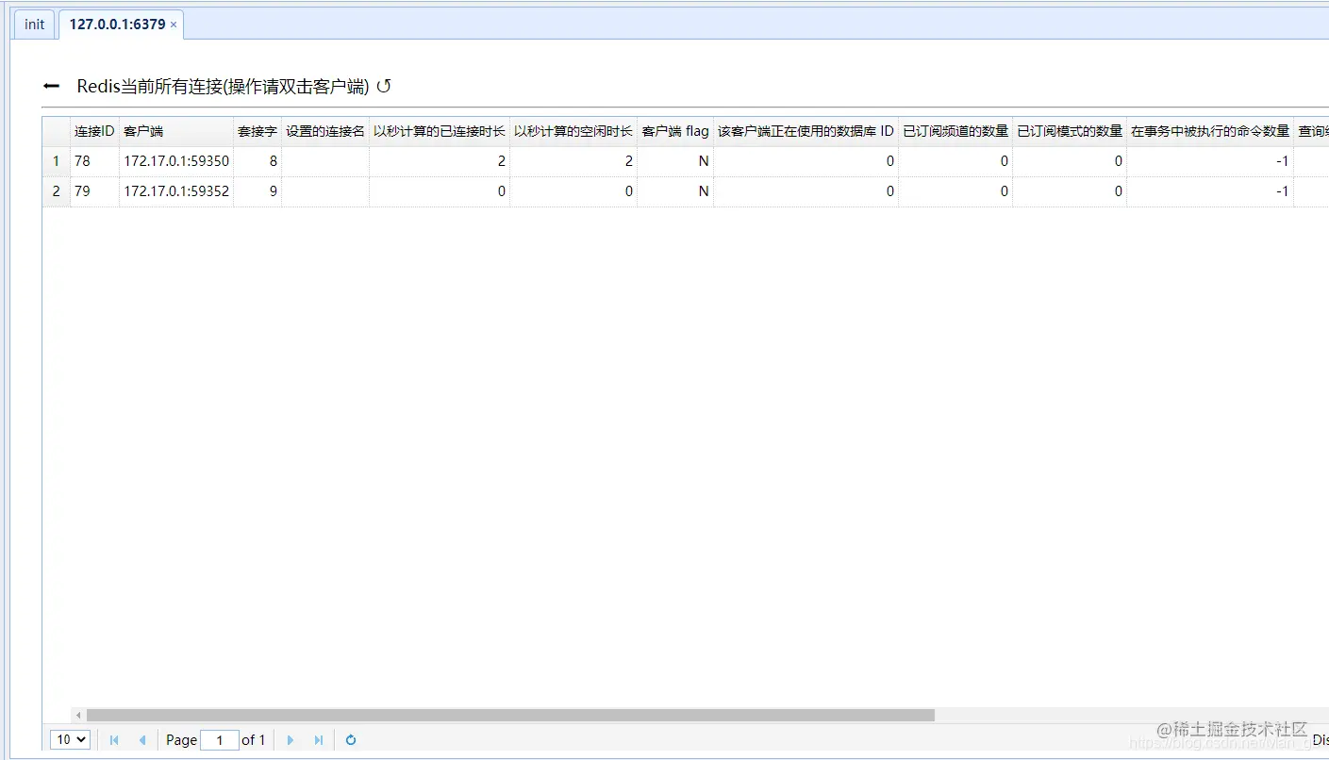Click the flag N in row 78
Image resolution: width=1329 pixels, height=760 pixels.
(x=675, y=161)
